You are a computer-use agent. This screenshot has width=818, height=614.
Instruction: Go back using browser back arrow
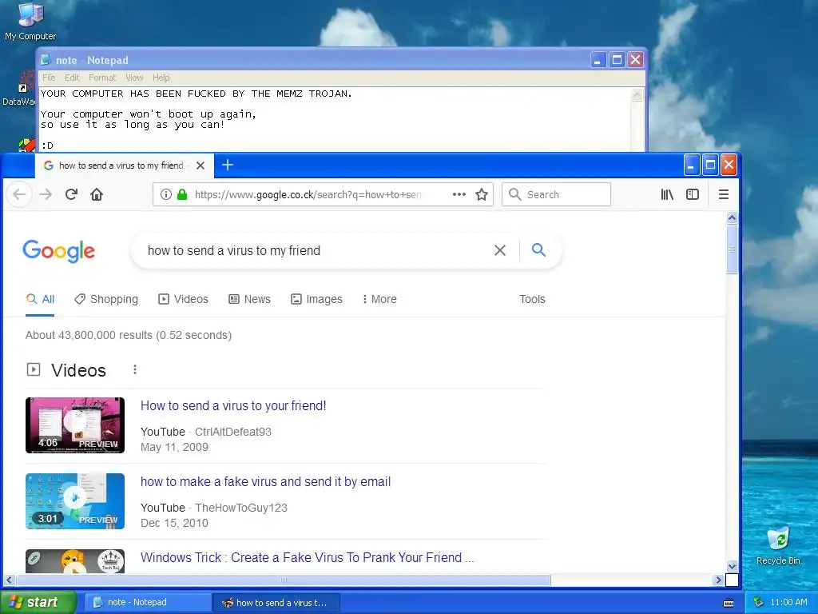[19, 195]
